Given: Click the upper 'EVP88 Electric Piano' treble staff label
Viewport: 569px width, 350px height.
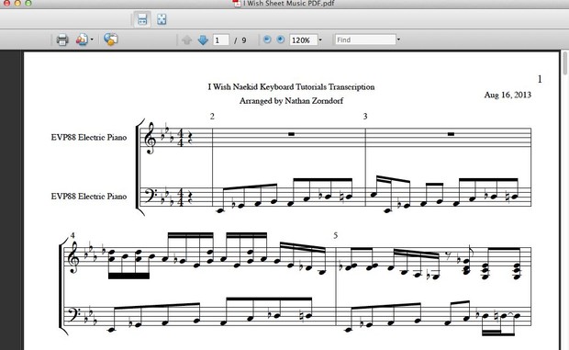Looking at the screenshot, I should pyautogui.click(x=89, y=137).
